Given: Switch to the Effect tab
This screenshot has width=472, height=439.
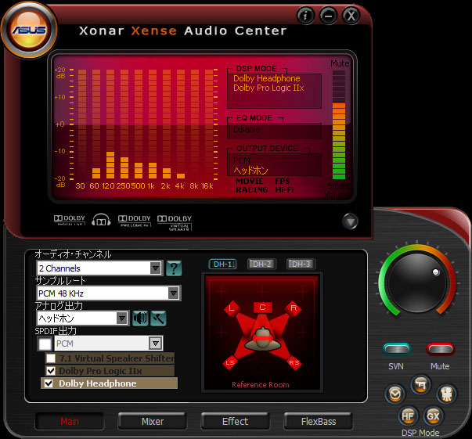Looking at the screenshot, I should [235, 421].
